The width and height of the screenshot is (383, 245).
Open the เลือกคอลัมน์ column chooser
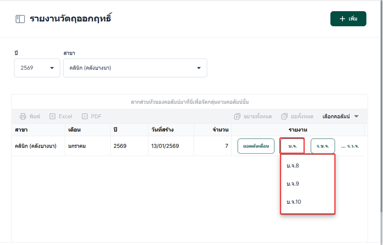pyautogui.click(x=341, y=117)
